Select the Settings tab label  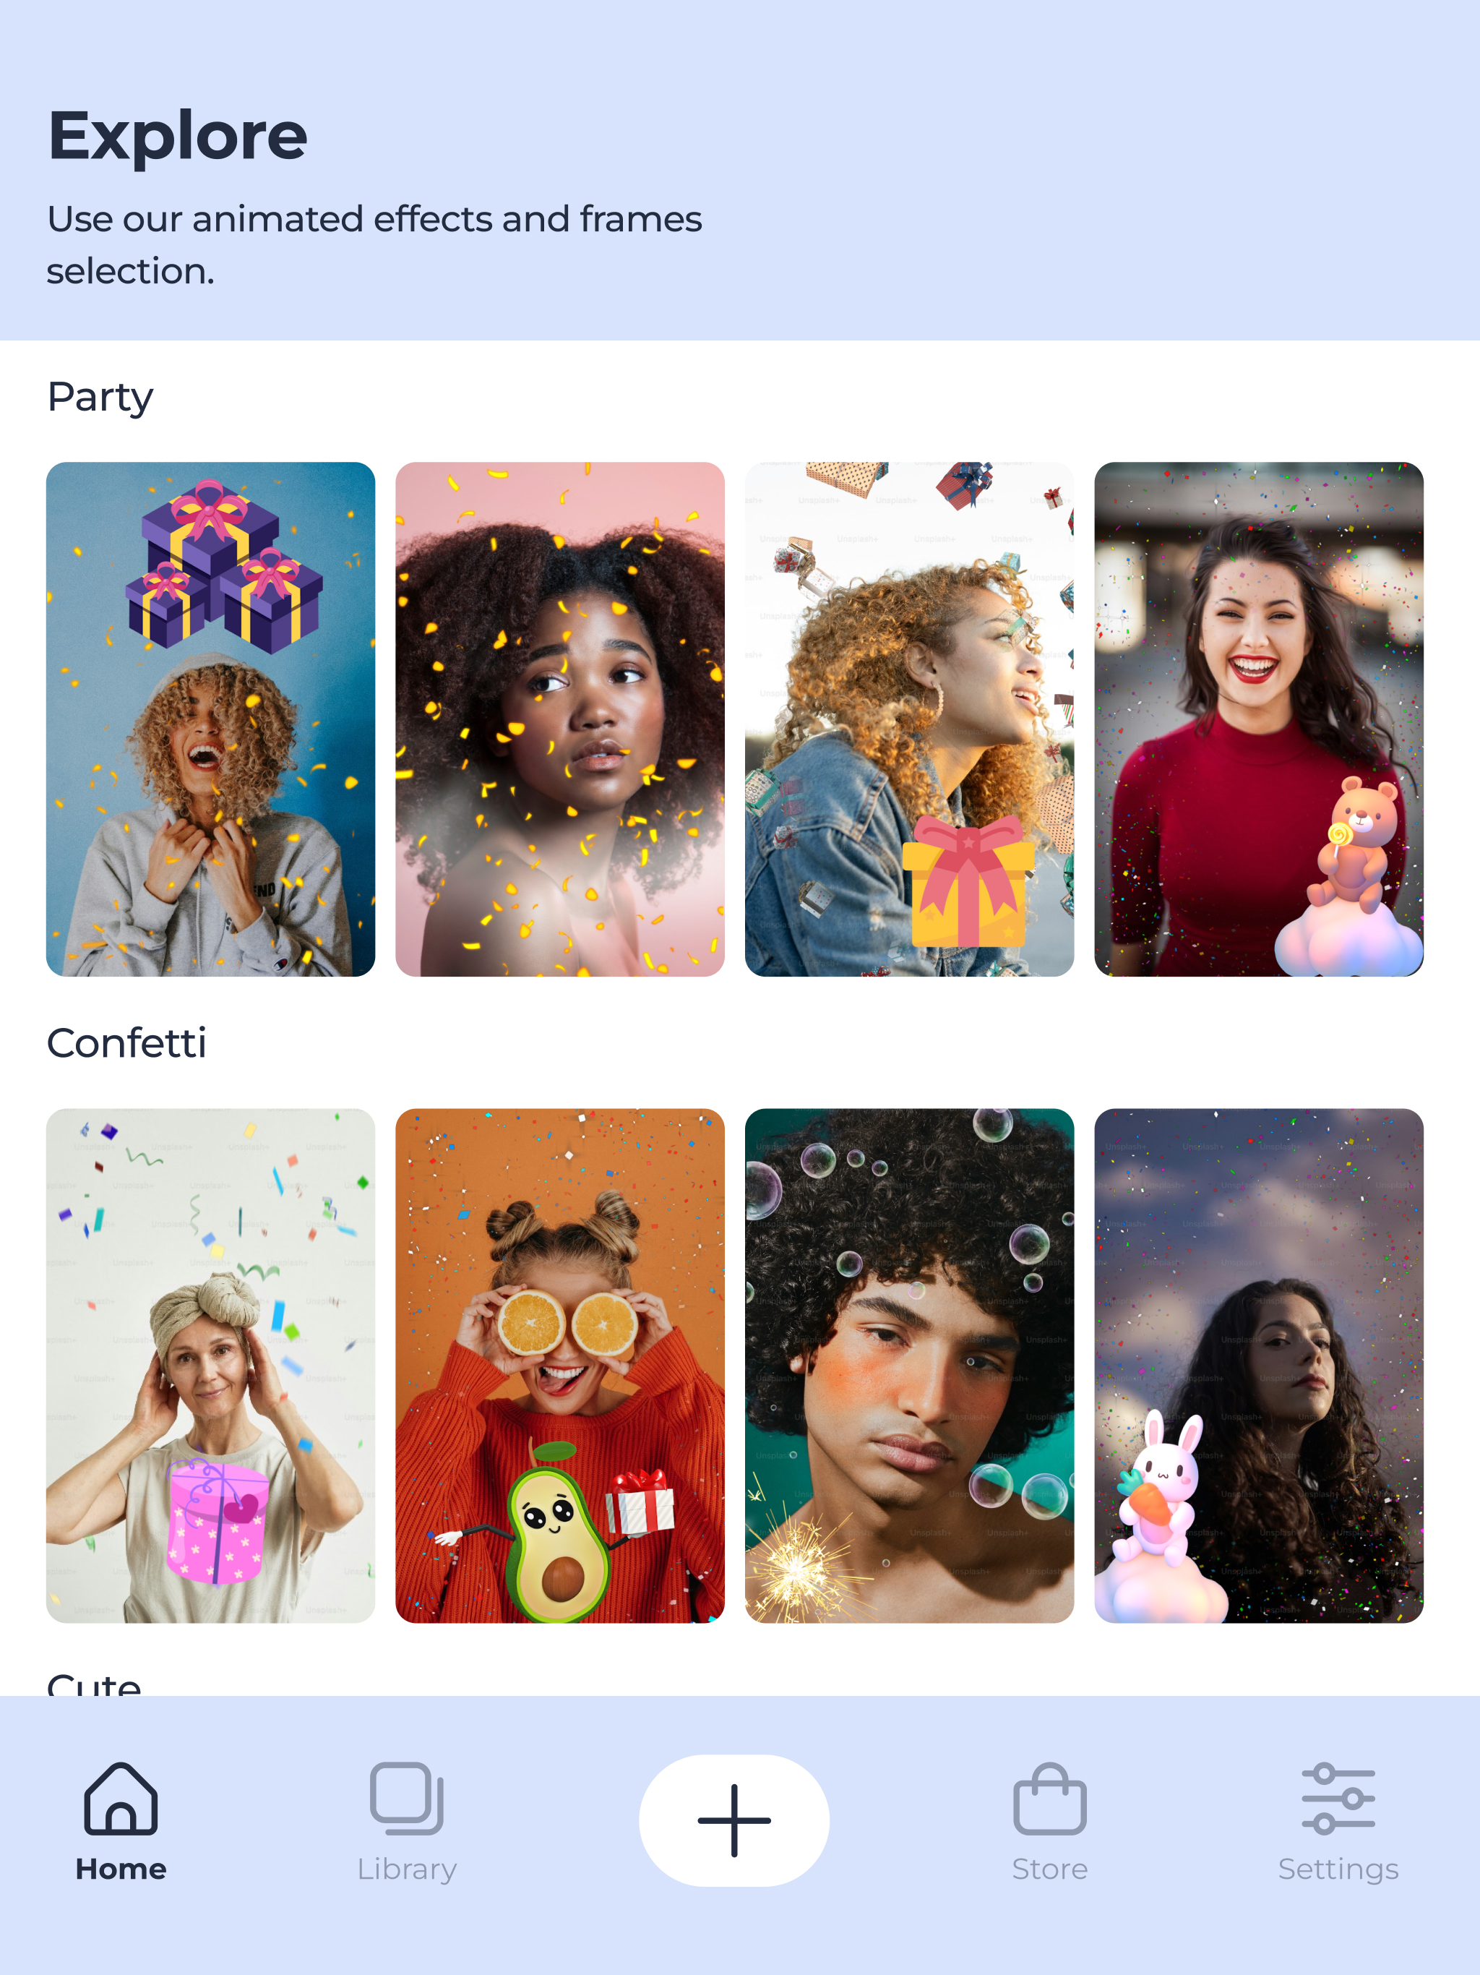[x=1338, y=1869]
